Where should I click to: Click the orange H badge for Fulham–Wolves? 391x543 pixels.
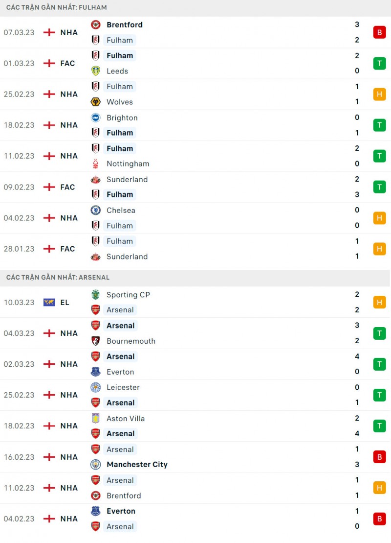(x=379, y=94)
